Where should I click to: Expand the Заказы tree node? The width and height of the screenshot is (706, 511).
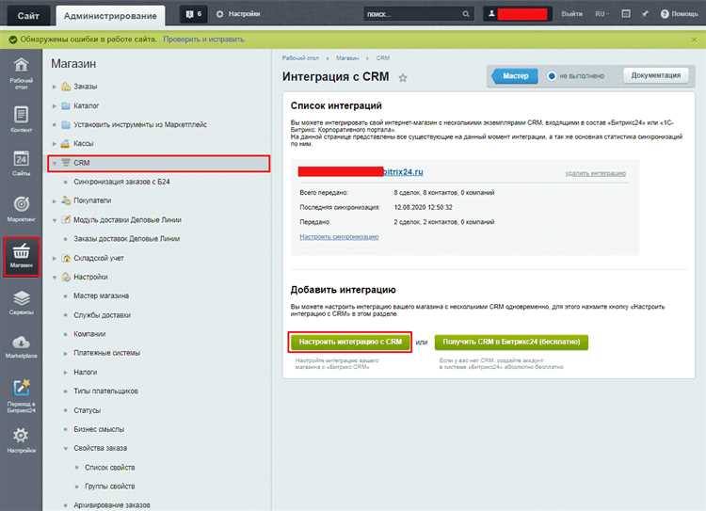[55, 87]
